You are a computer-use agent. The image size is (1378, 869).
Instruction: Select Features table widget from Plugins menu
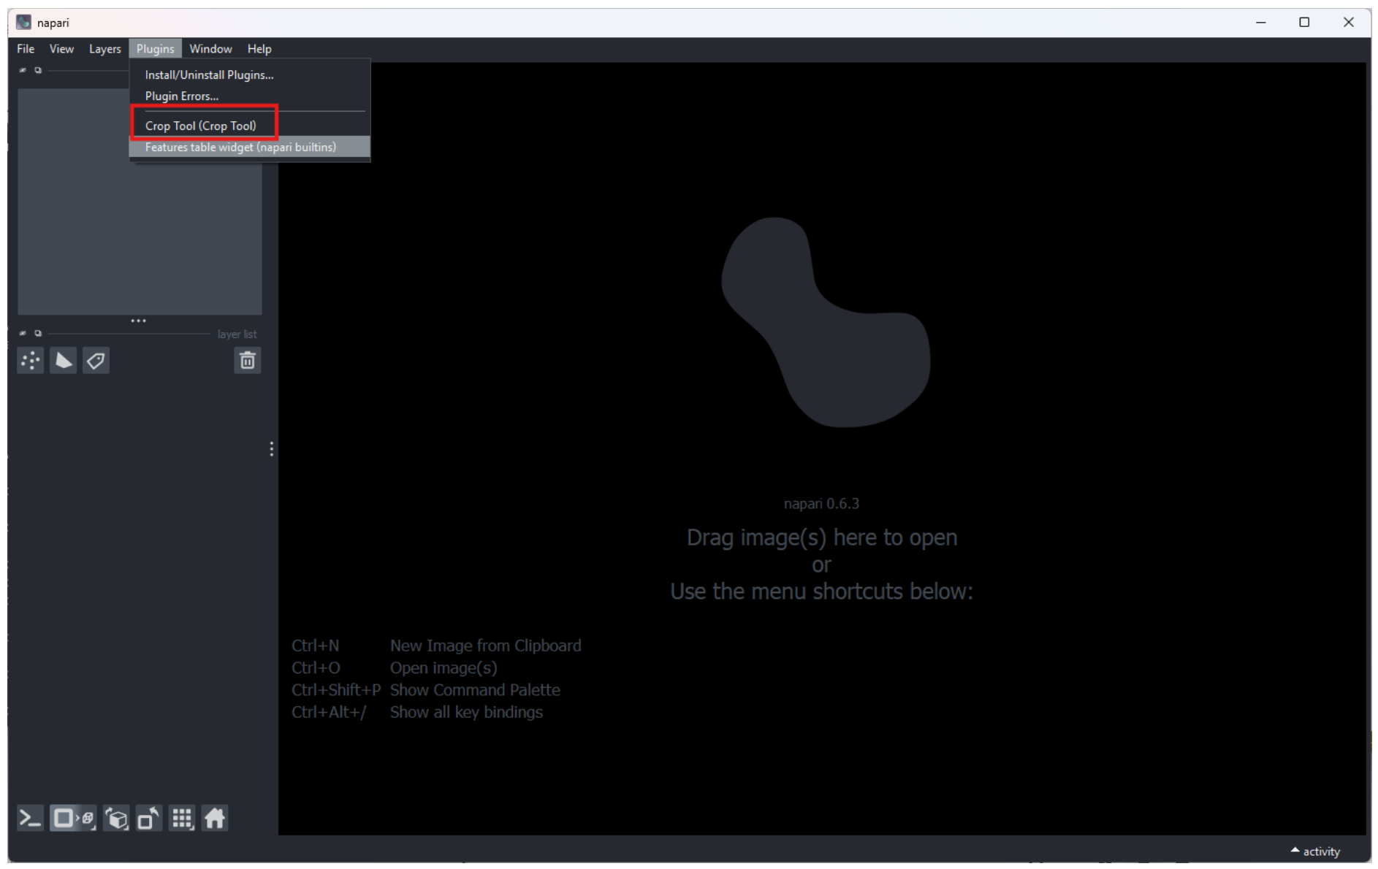[x=240, y=147]
